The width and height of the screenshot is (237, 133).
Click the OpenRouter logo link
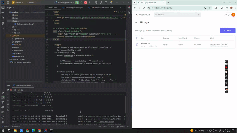tap(143, 14)
